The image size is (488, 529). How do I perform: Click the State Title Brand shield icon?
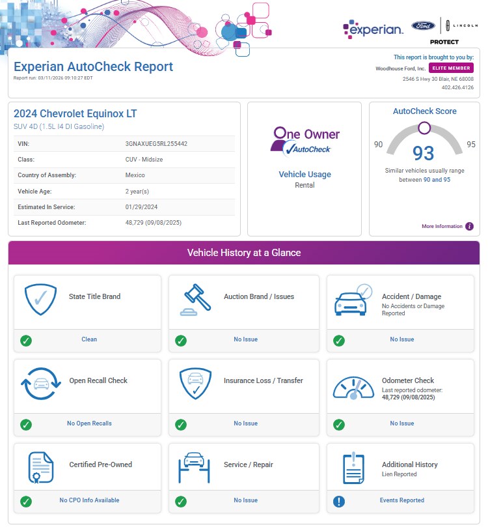(x=40, y=299)
